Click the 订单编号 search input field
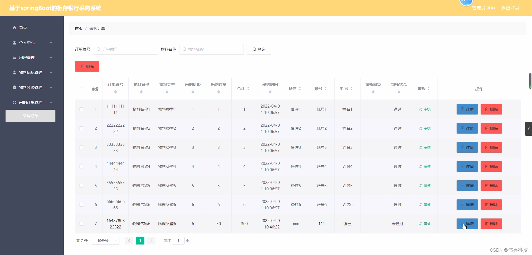This screenshot has width=532, height=255. coord(126,49)
